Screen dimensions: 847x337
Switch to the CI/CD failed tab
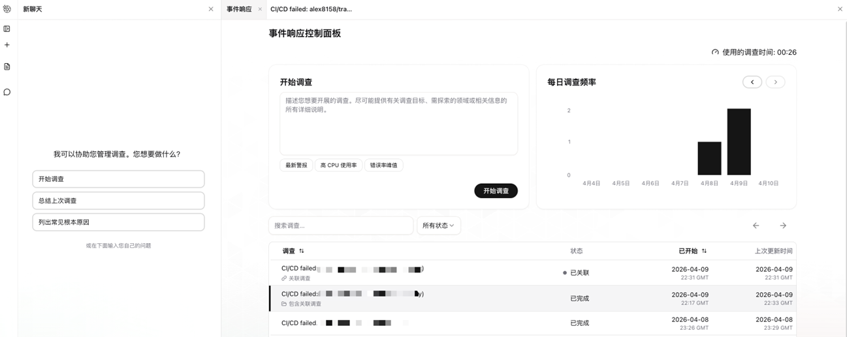point(311,9)
